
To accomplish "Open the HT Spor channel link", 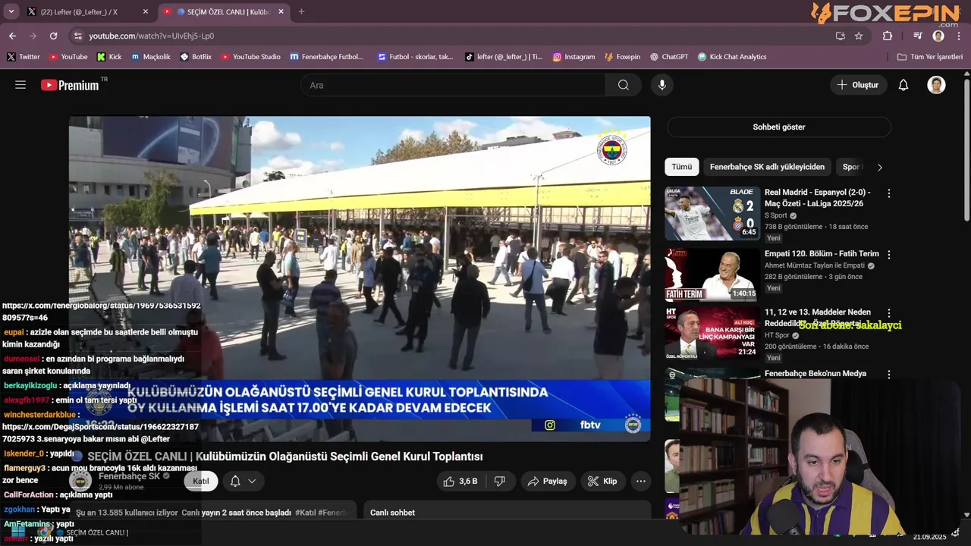I will (778, 335).
